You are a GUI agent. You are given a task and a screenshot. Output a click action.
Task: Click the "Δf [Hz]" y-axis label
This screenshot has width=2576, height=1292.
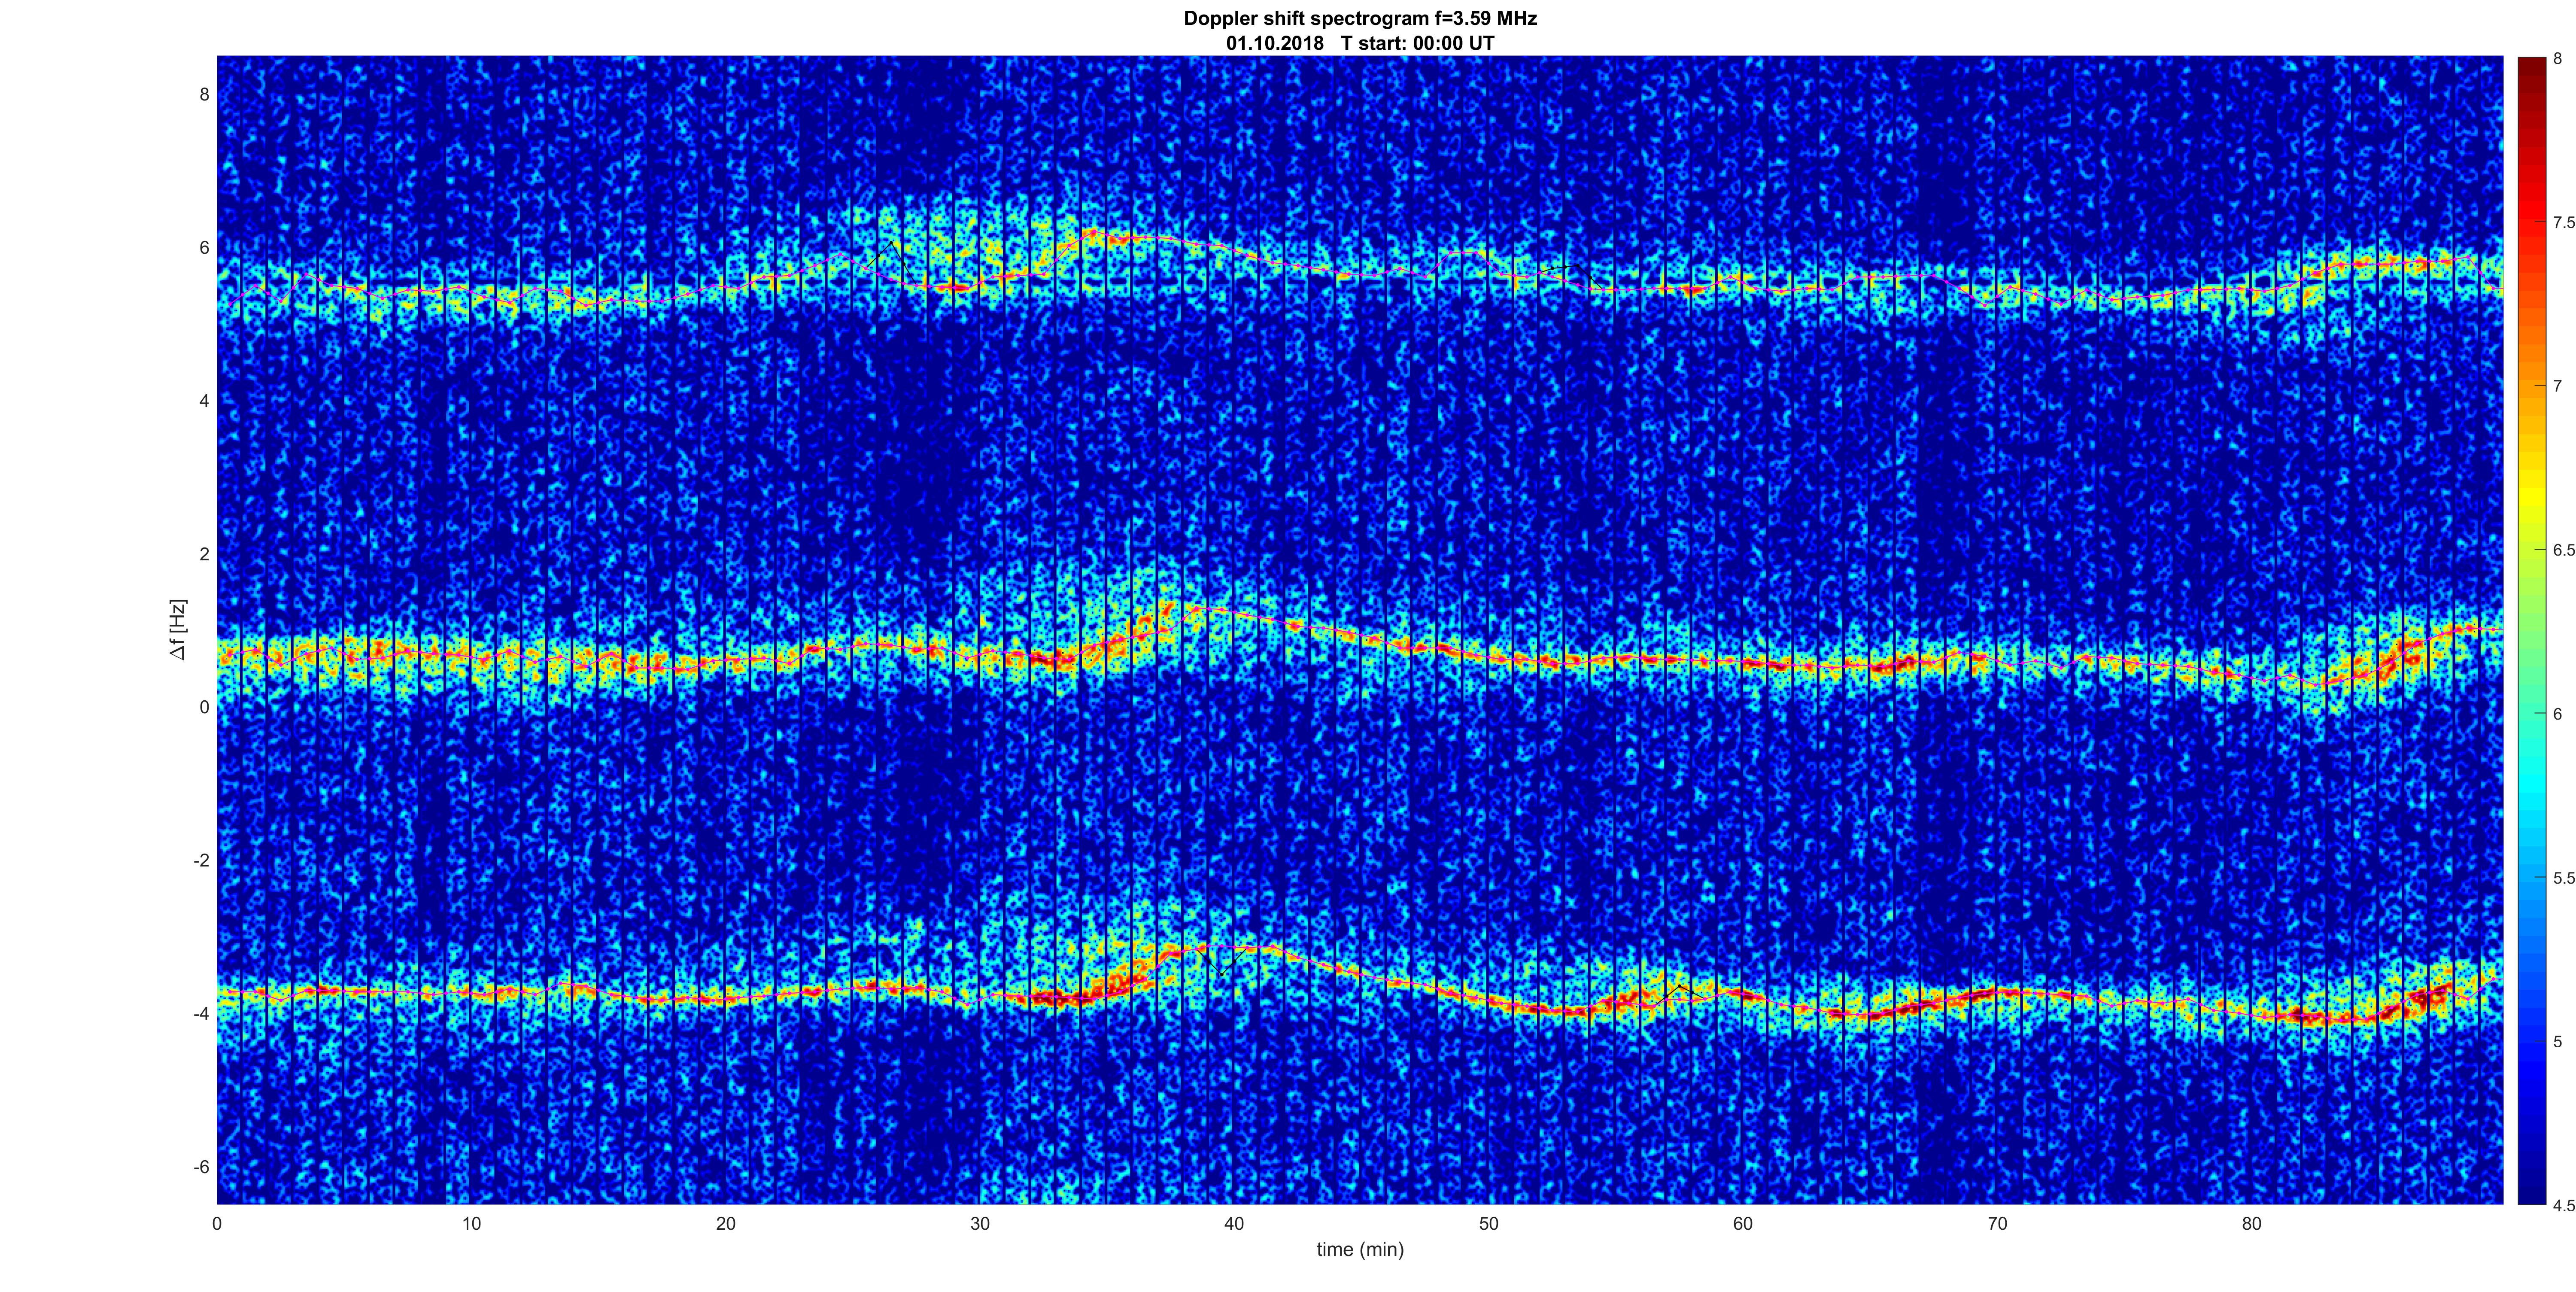click(178, 629)
